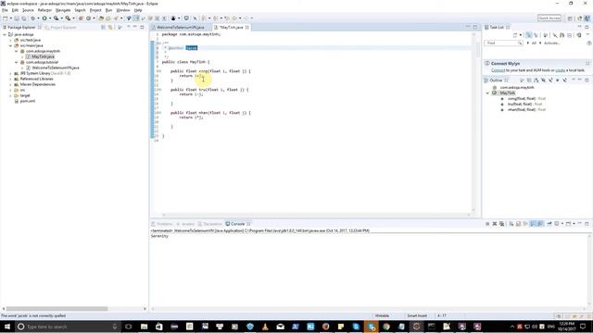Open the Problems tab in bottom panel

click(162, 224)
